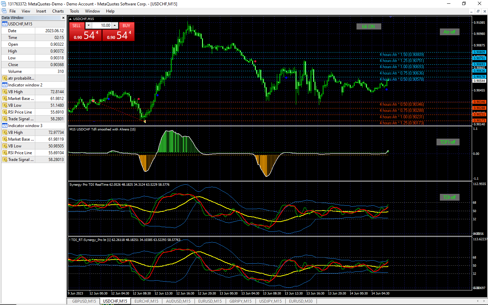Viewport: 488px width, 305px height.
Task: Click the VB High icon under Indicator window 2
Action: (x=5, y=92)
